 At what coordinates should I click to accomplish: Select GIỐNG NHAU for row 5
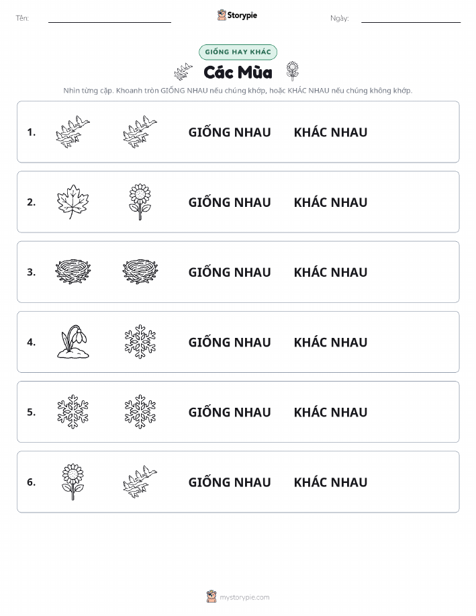pyautogui.click(x=230, y=412)
